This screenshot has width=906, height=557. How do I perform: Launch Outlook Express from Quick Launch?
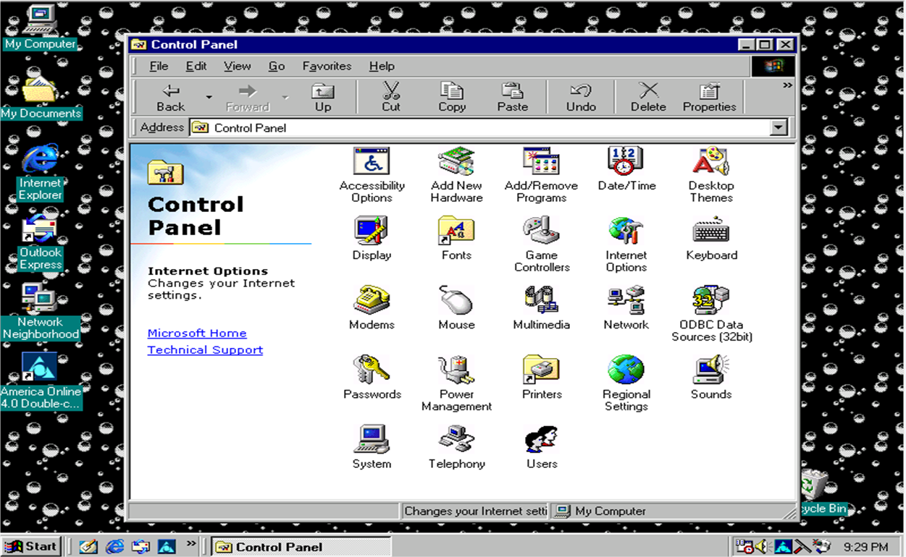tap(140, 546)
